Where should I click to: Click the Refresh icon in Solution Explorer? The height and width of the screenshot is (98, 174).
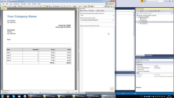coord(152,11)
